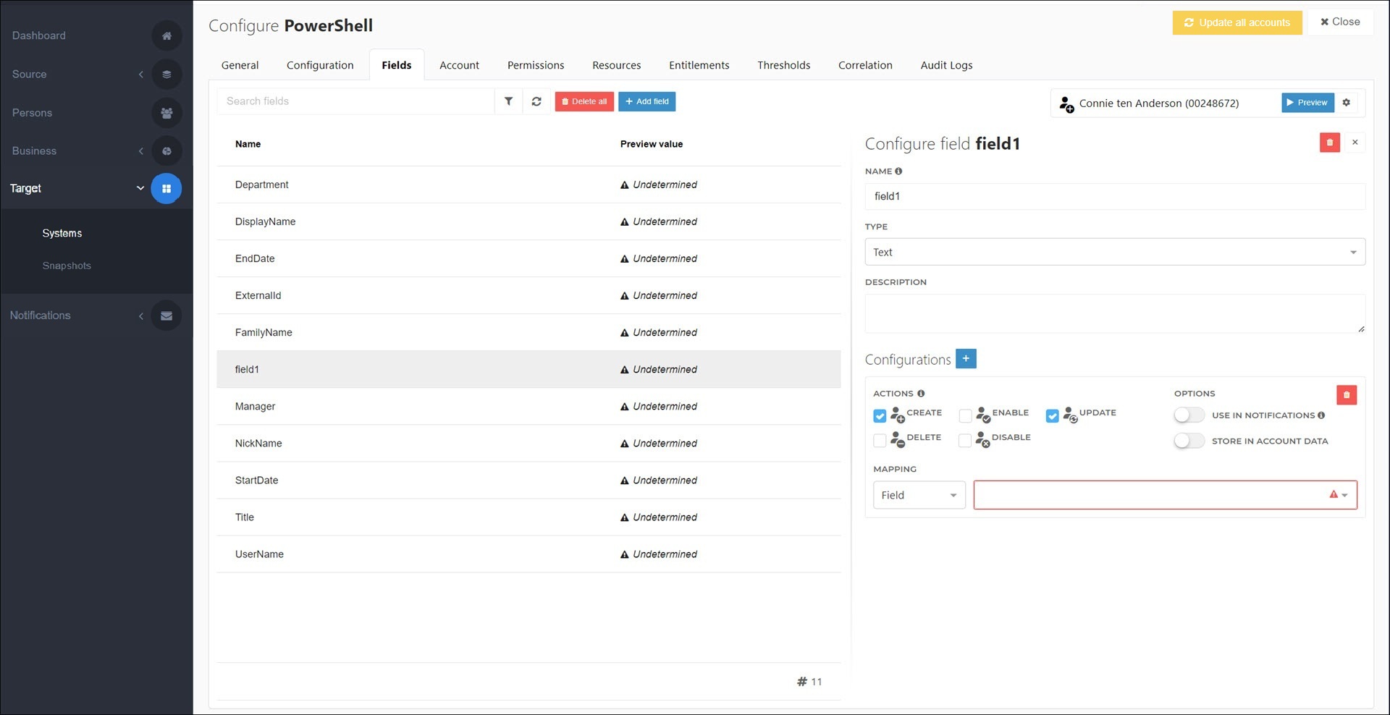Uncheck the CREATE action checkbox
This screenshot has height=715, width=1390.
[x=880, y=416]
